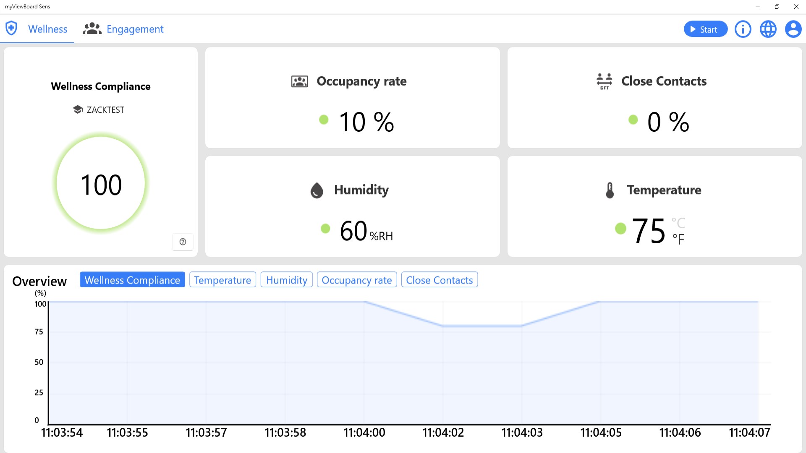
Task: Show Occupancy rate chart in Overview
Action: pos(356,280)
